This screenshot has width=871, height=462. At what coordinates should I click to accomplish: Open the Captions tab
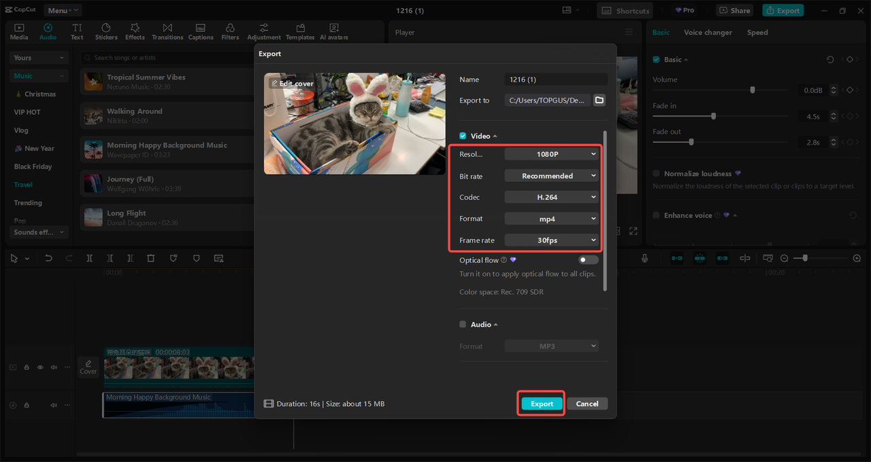(x=201, y=31)
